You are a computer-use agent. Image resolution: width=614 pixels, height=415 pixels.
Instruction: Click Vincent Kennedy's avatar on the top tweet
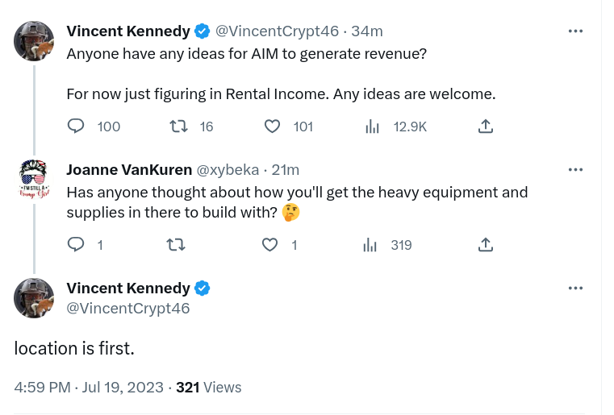click(34, 41)
